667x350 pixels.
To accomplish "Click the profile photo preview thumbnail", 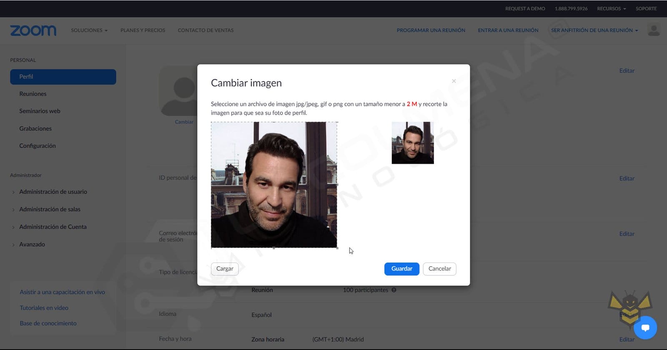I will click(413, 143).
